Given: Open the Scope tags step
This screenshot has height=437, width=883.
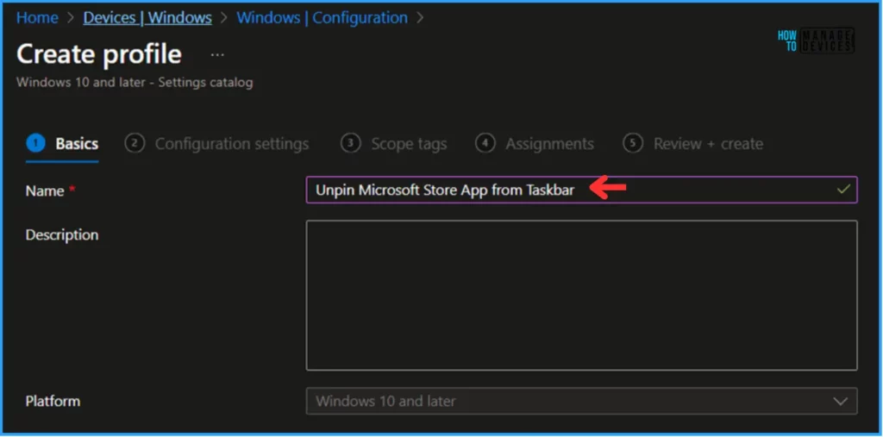Looking at the screenshot, I should pos(393,144).
